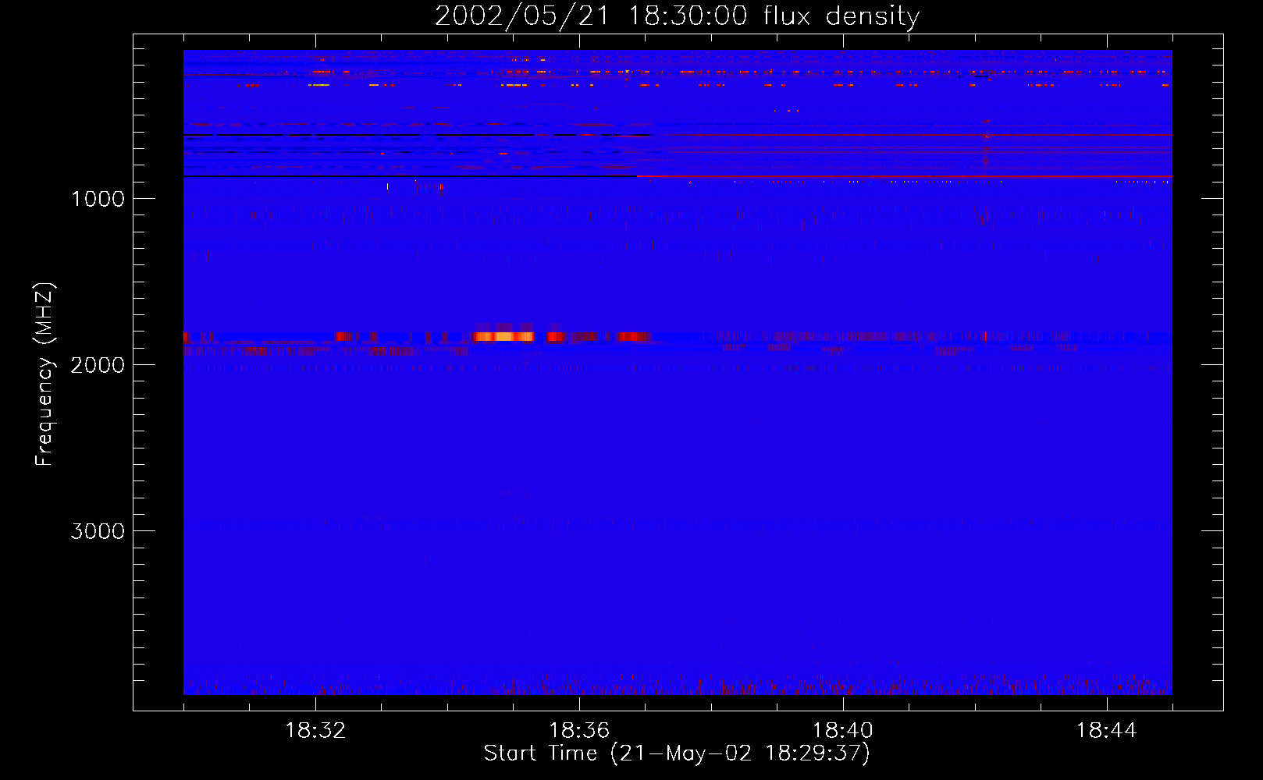
Task: Click the 18:44 time tick label
Action: click(x=1106, y=731)
